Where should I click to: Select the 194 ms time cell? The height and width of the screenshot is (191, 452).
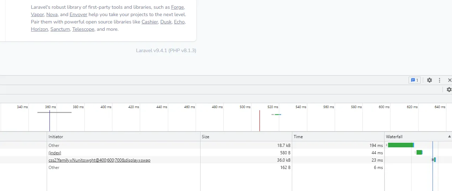coord(338,145)
